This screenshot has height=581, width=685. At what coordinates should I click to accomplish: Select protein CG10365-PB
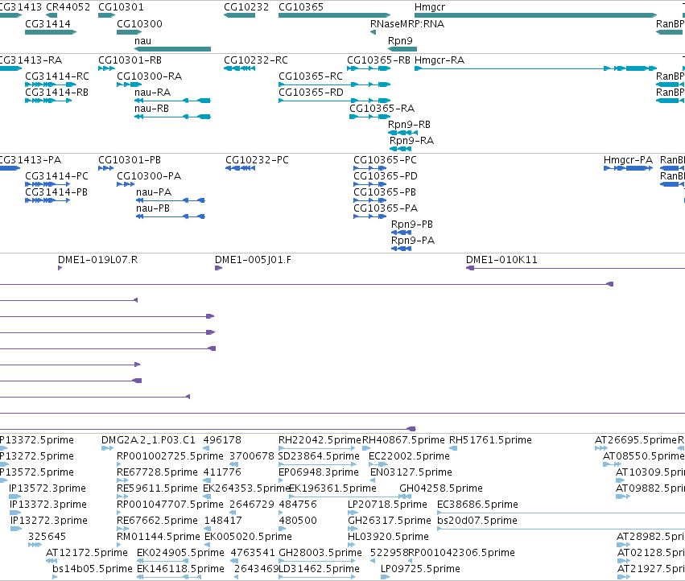pyautogui.click(x=370, y=200)
